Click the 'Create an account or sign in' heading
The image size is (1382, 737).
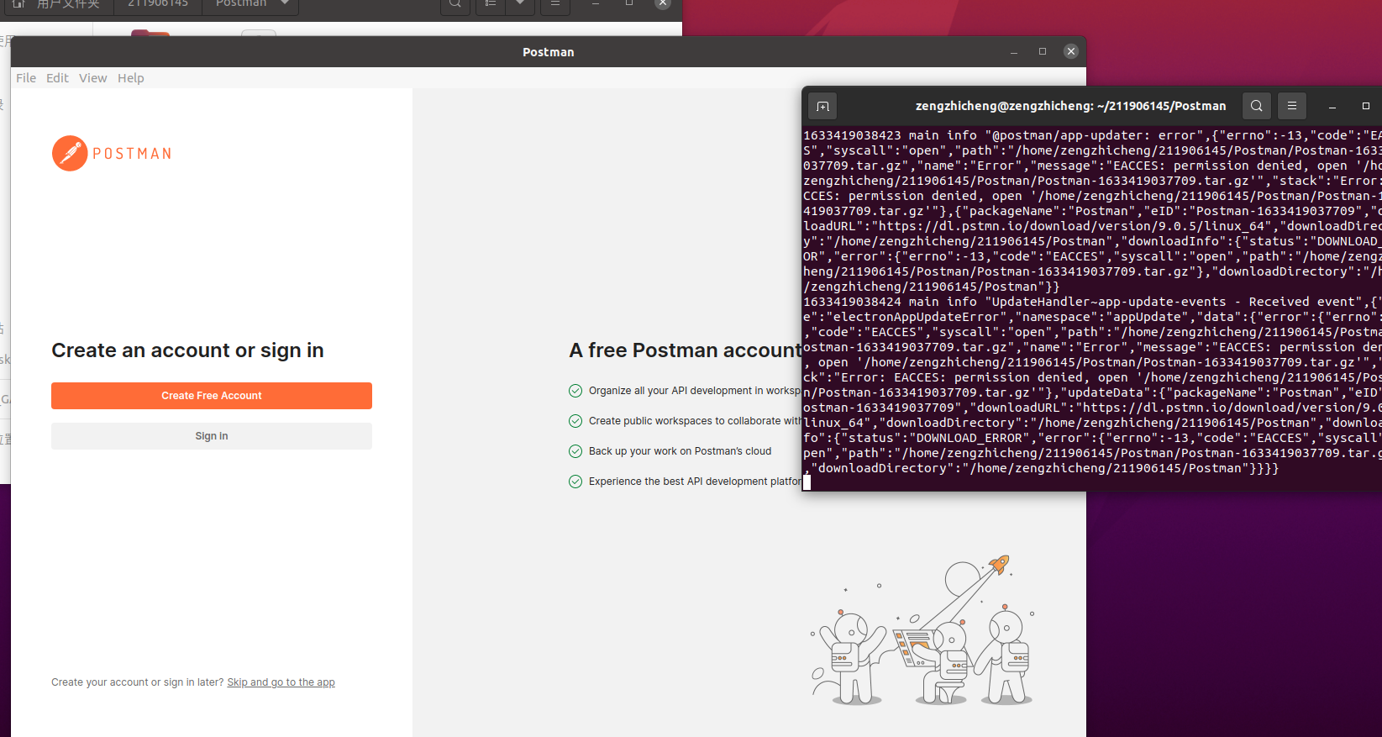tap(187, 350)
